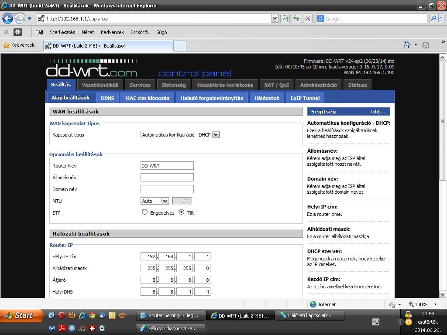Viewport: 447px width, 335px height.
Task: Expand the command bar overflow chevron
Action: [x=443, y=42]
